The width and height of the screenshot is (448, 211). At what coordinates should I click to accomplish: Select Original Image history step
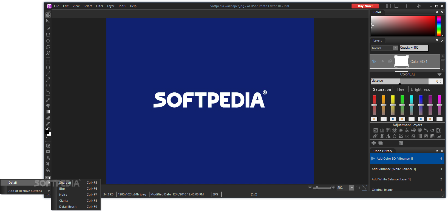click(407, 189)
